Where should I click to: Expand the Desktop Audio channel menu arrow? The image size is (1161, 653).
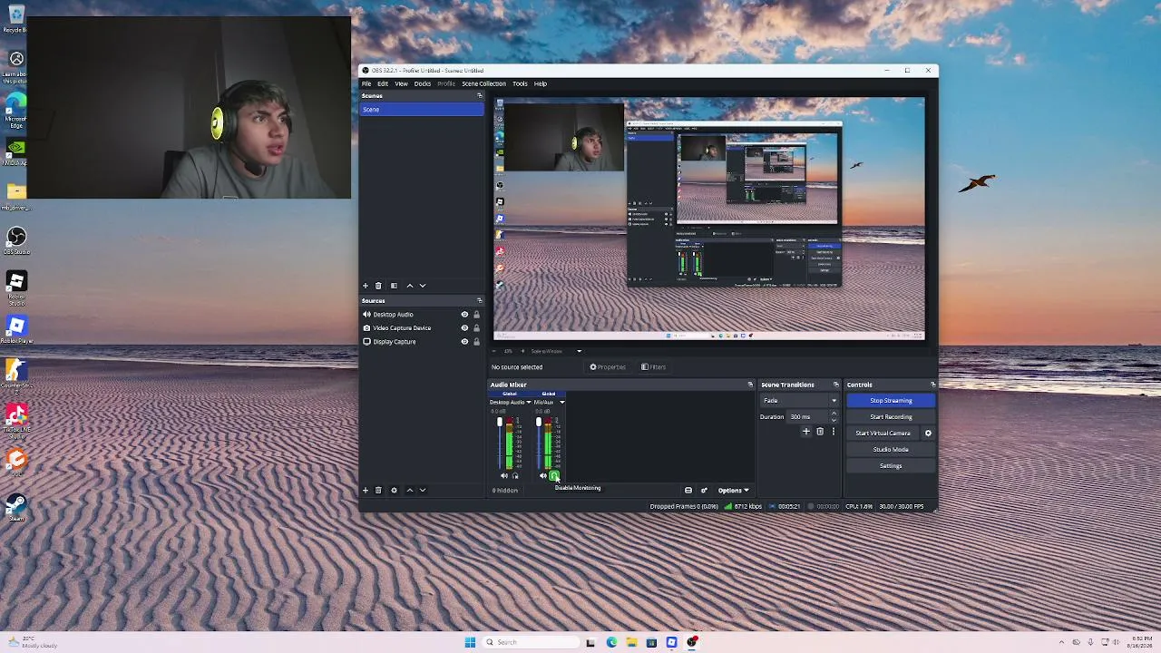point(529,403)
